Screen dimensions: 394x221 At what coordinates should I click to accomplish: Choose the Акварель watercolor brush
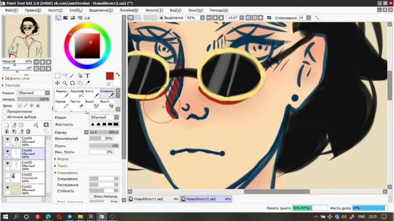(107, 93)
